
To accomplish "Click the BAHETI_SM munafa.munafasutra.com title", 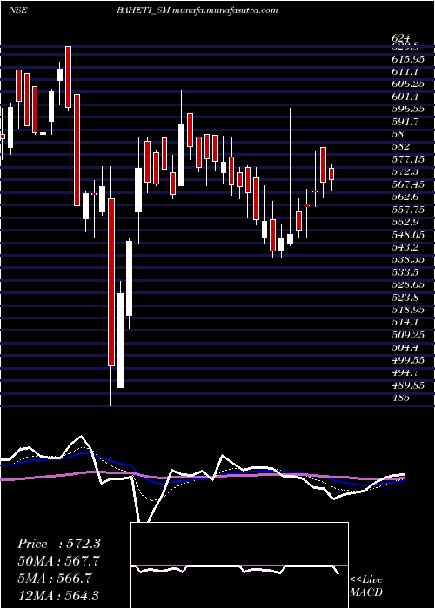I will click(197, 10).
